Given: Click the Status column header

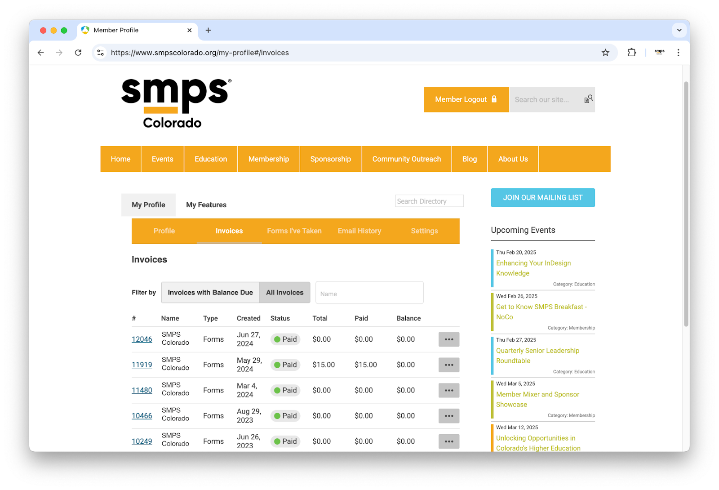Looking at the screenshot, I should pyautogui.click(x=280, y=318).
